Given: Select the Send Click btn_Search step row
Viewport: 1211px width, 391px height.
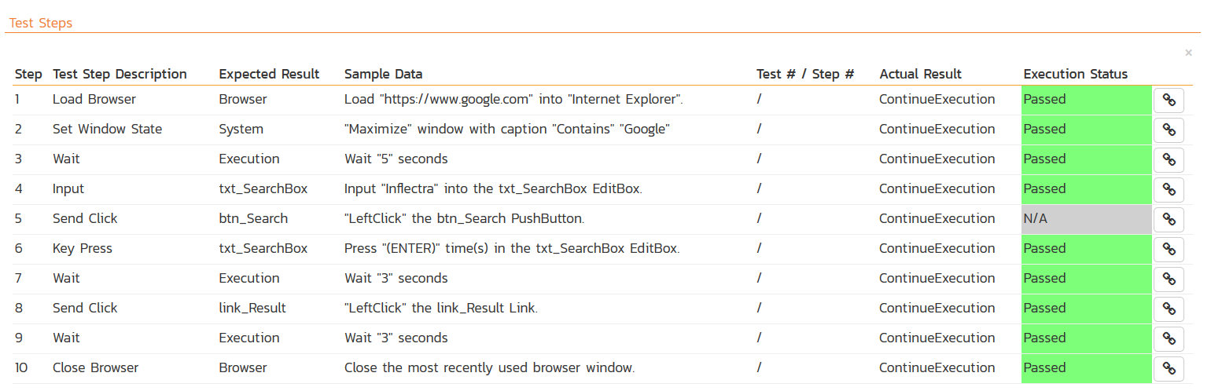Looking at the screenshot, I should click(85, 219).
